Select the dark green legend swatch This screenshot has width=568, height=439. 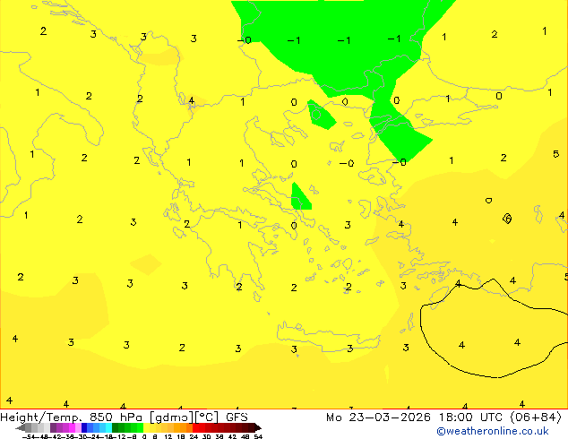pyautogui.click(x=115, y=427)
